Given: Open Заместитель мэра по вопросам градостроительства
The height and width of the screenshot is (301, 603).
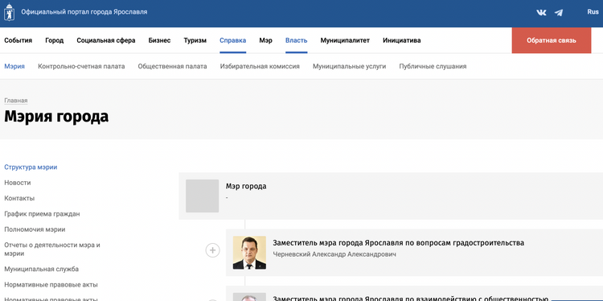Looking at the screenshot, I should click(x=399, y=243).
